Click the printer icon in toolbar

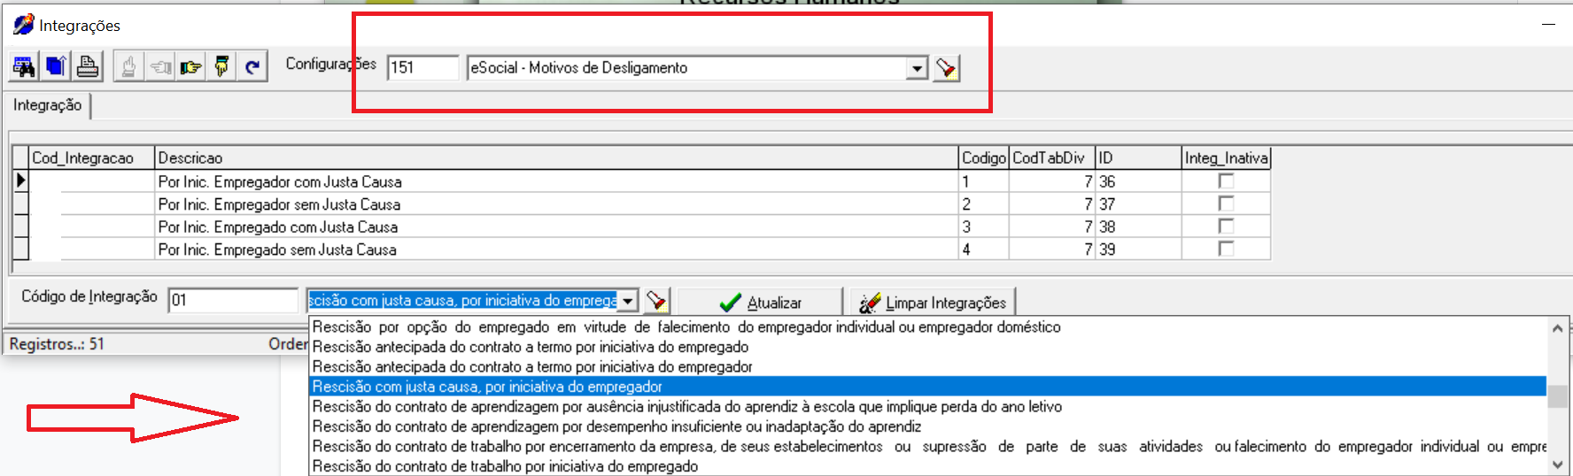(x=87, y=66)
